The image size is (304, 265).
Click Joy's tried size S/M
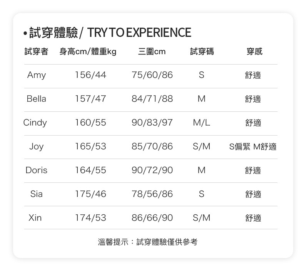point(201,146)
